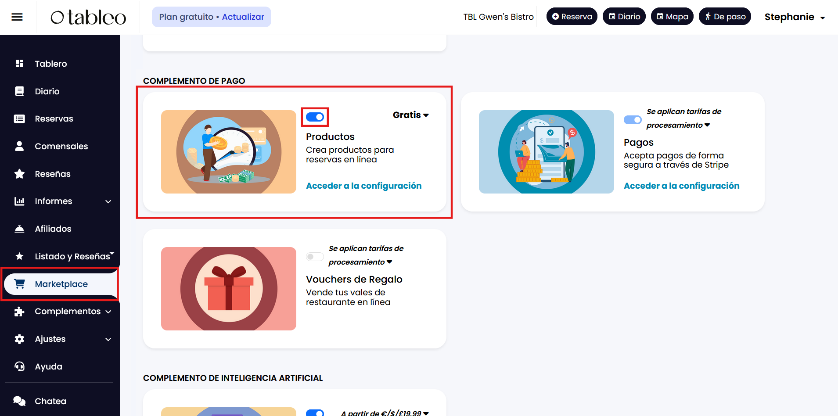Click the Marketplace shopping cart icon
Viewport: 838px width, 416px height.
19,284
